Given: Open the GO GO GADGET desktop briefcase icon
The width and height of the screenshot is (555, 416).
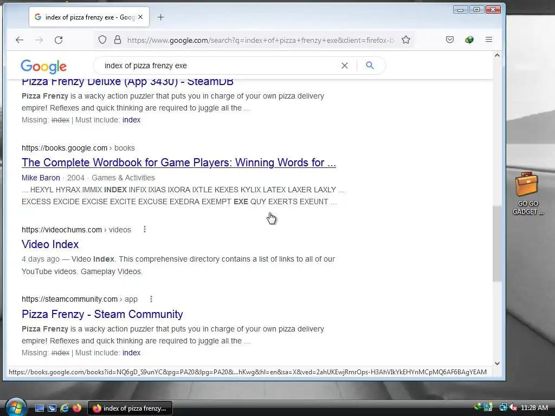Looking at the screenshot, I should coord(527,193).
